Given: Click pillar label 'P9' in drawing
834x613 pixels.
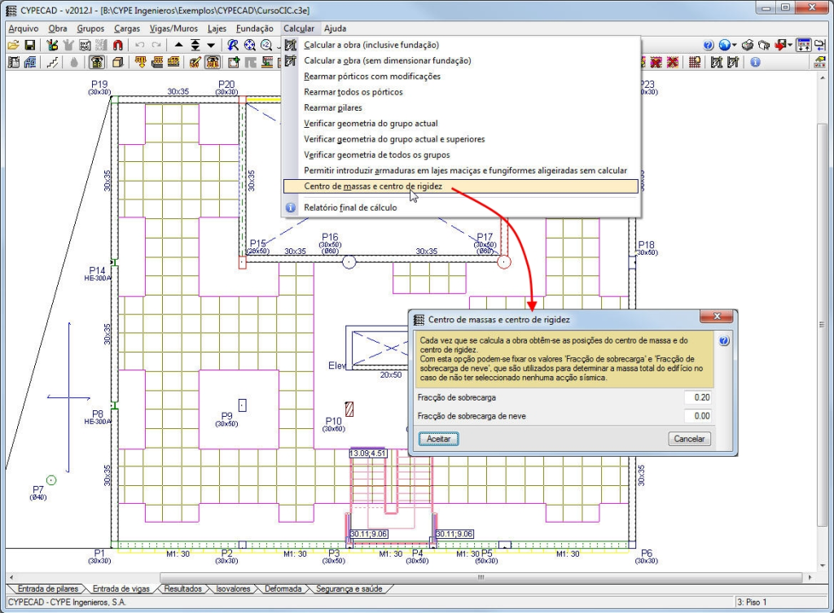Looking at the screenshot, I should coord(226,416).
